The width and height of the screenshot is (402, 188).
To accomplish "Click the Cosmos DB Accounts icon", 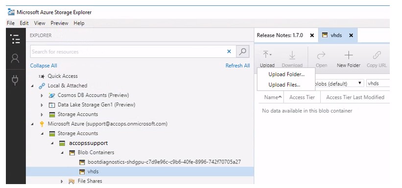I will [51, 95].
